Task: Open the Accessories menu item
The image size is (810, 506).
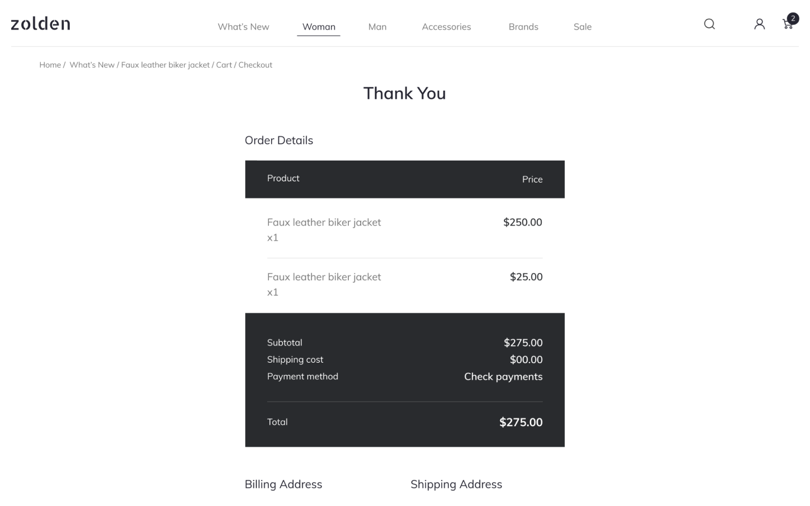Action: 446,27
